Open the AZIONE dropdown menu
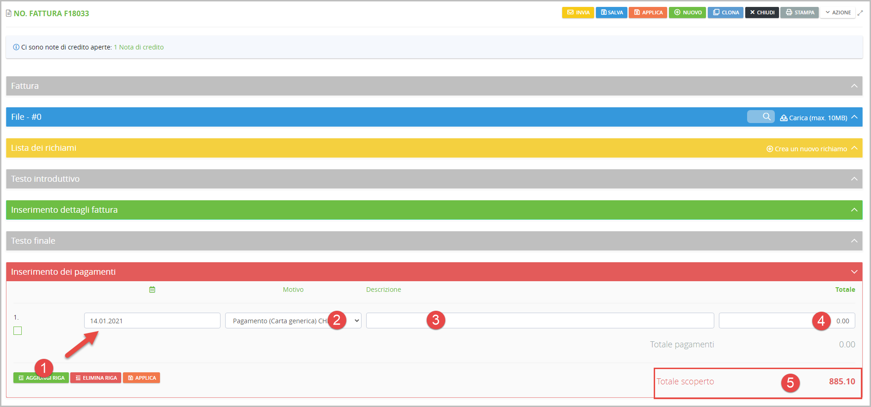Image resolution: width=871 pixels, height=407 pixels. [x=838, y=12]
